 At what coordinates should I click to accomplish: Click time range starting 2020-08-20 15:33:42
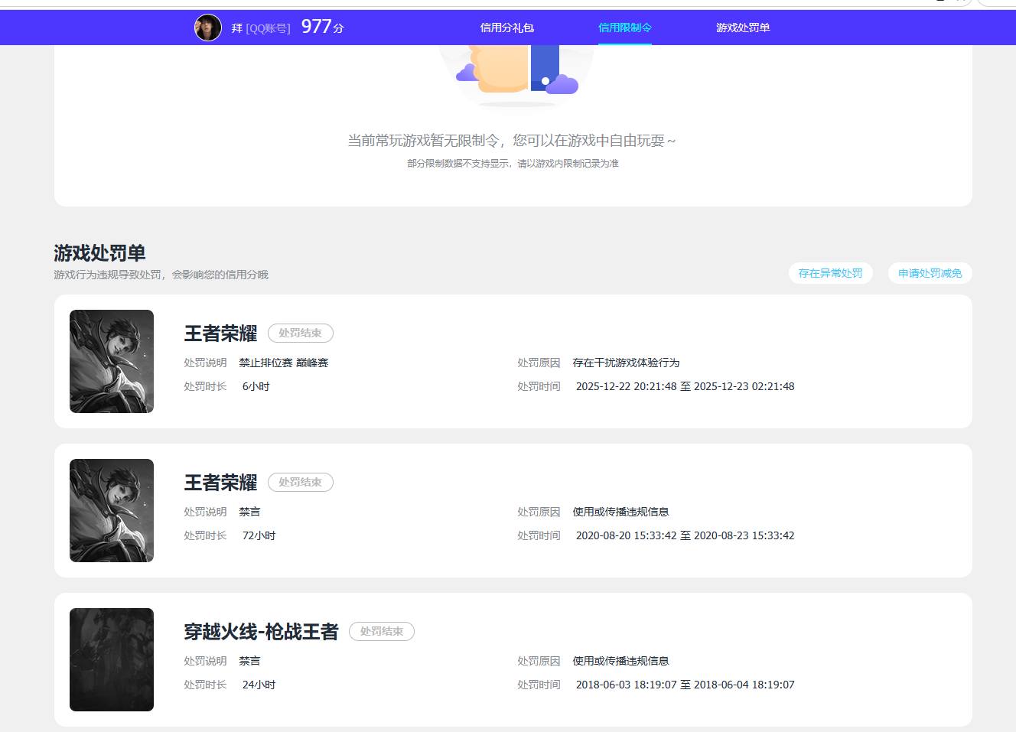(685, 535)
